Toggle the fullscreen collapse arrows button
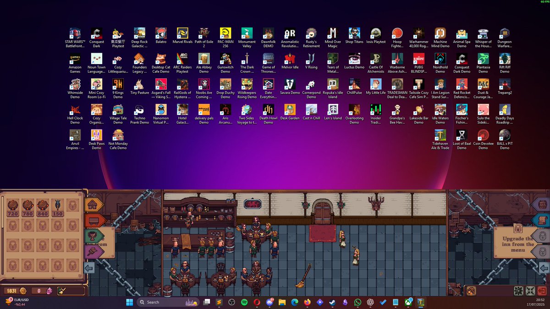Screen dimensions: 550x309 (x=530, y=291)
